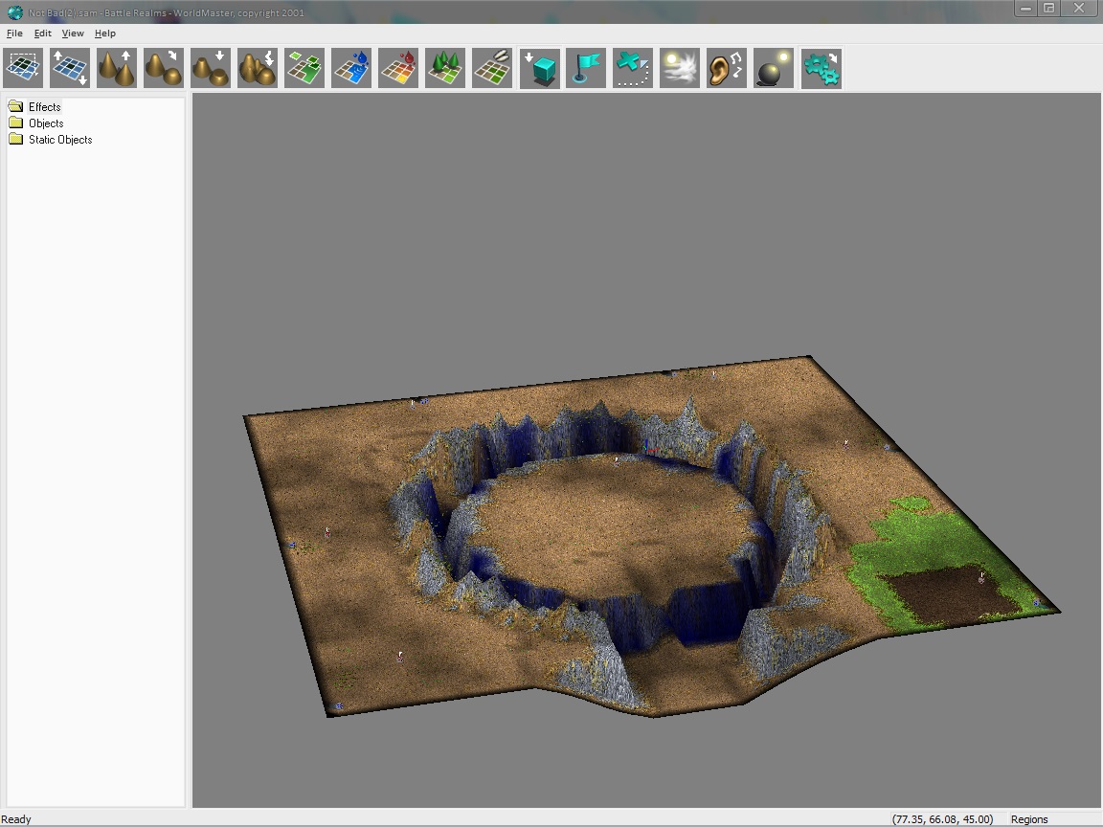Image resolution: width=1103 pixels, height=827 pixels.
Task: Select the terrain selection grid tool
Action: (23, 68)
